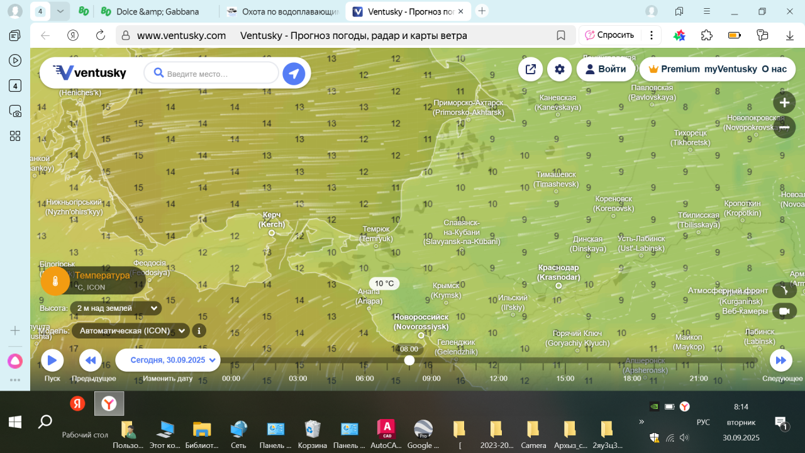Jump timeline to 18:00 mark
The image size is (805, 453).
[632, 379]
